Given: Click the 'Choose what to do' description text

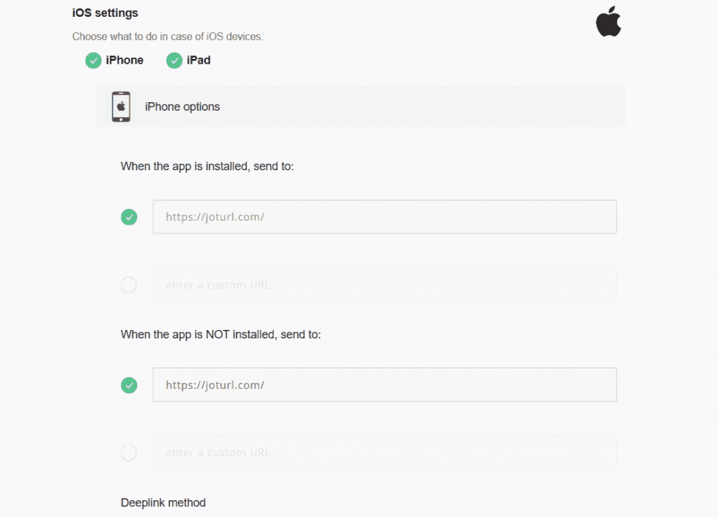Looking at the screenshot, I should coord(168,36).
